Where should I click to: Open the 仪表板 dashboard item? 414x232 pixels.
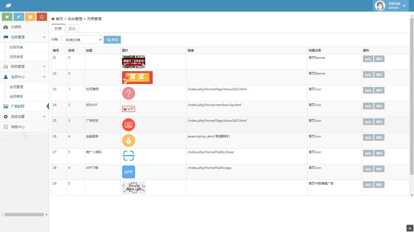(16, 27)
